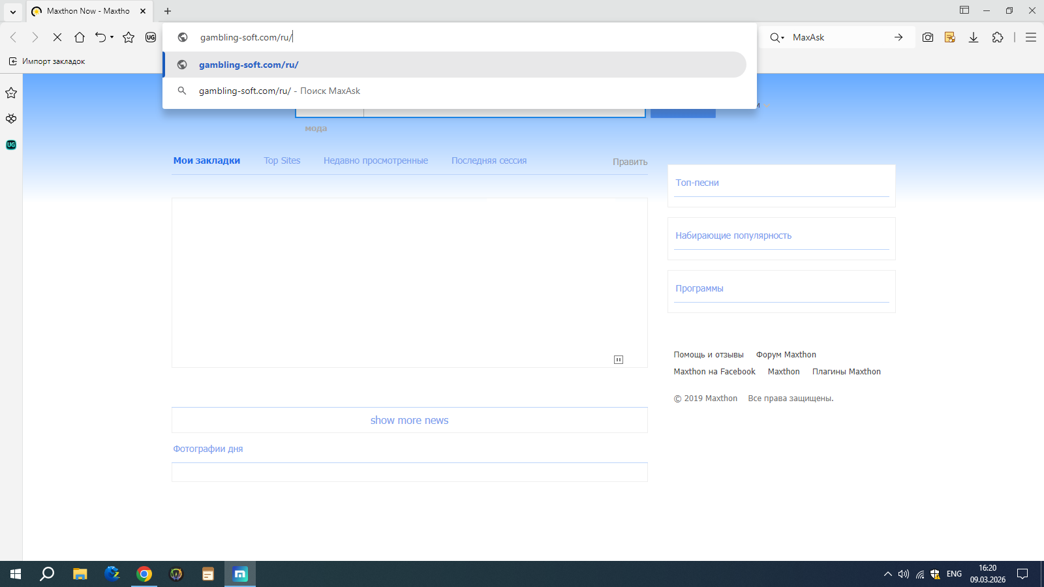The height and width of the screenshot is (587, 1044).
Task: Stop loading the current page
Action: tap(57, 37)
